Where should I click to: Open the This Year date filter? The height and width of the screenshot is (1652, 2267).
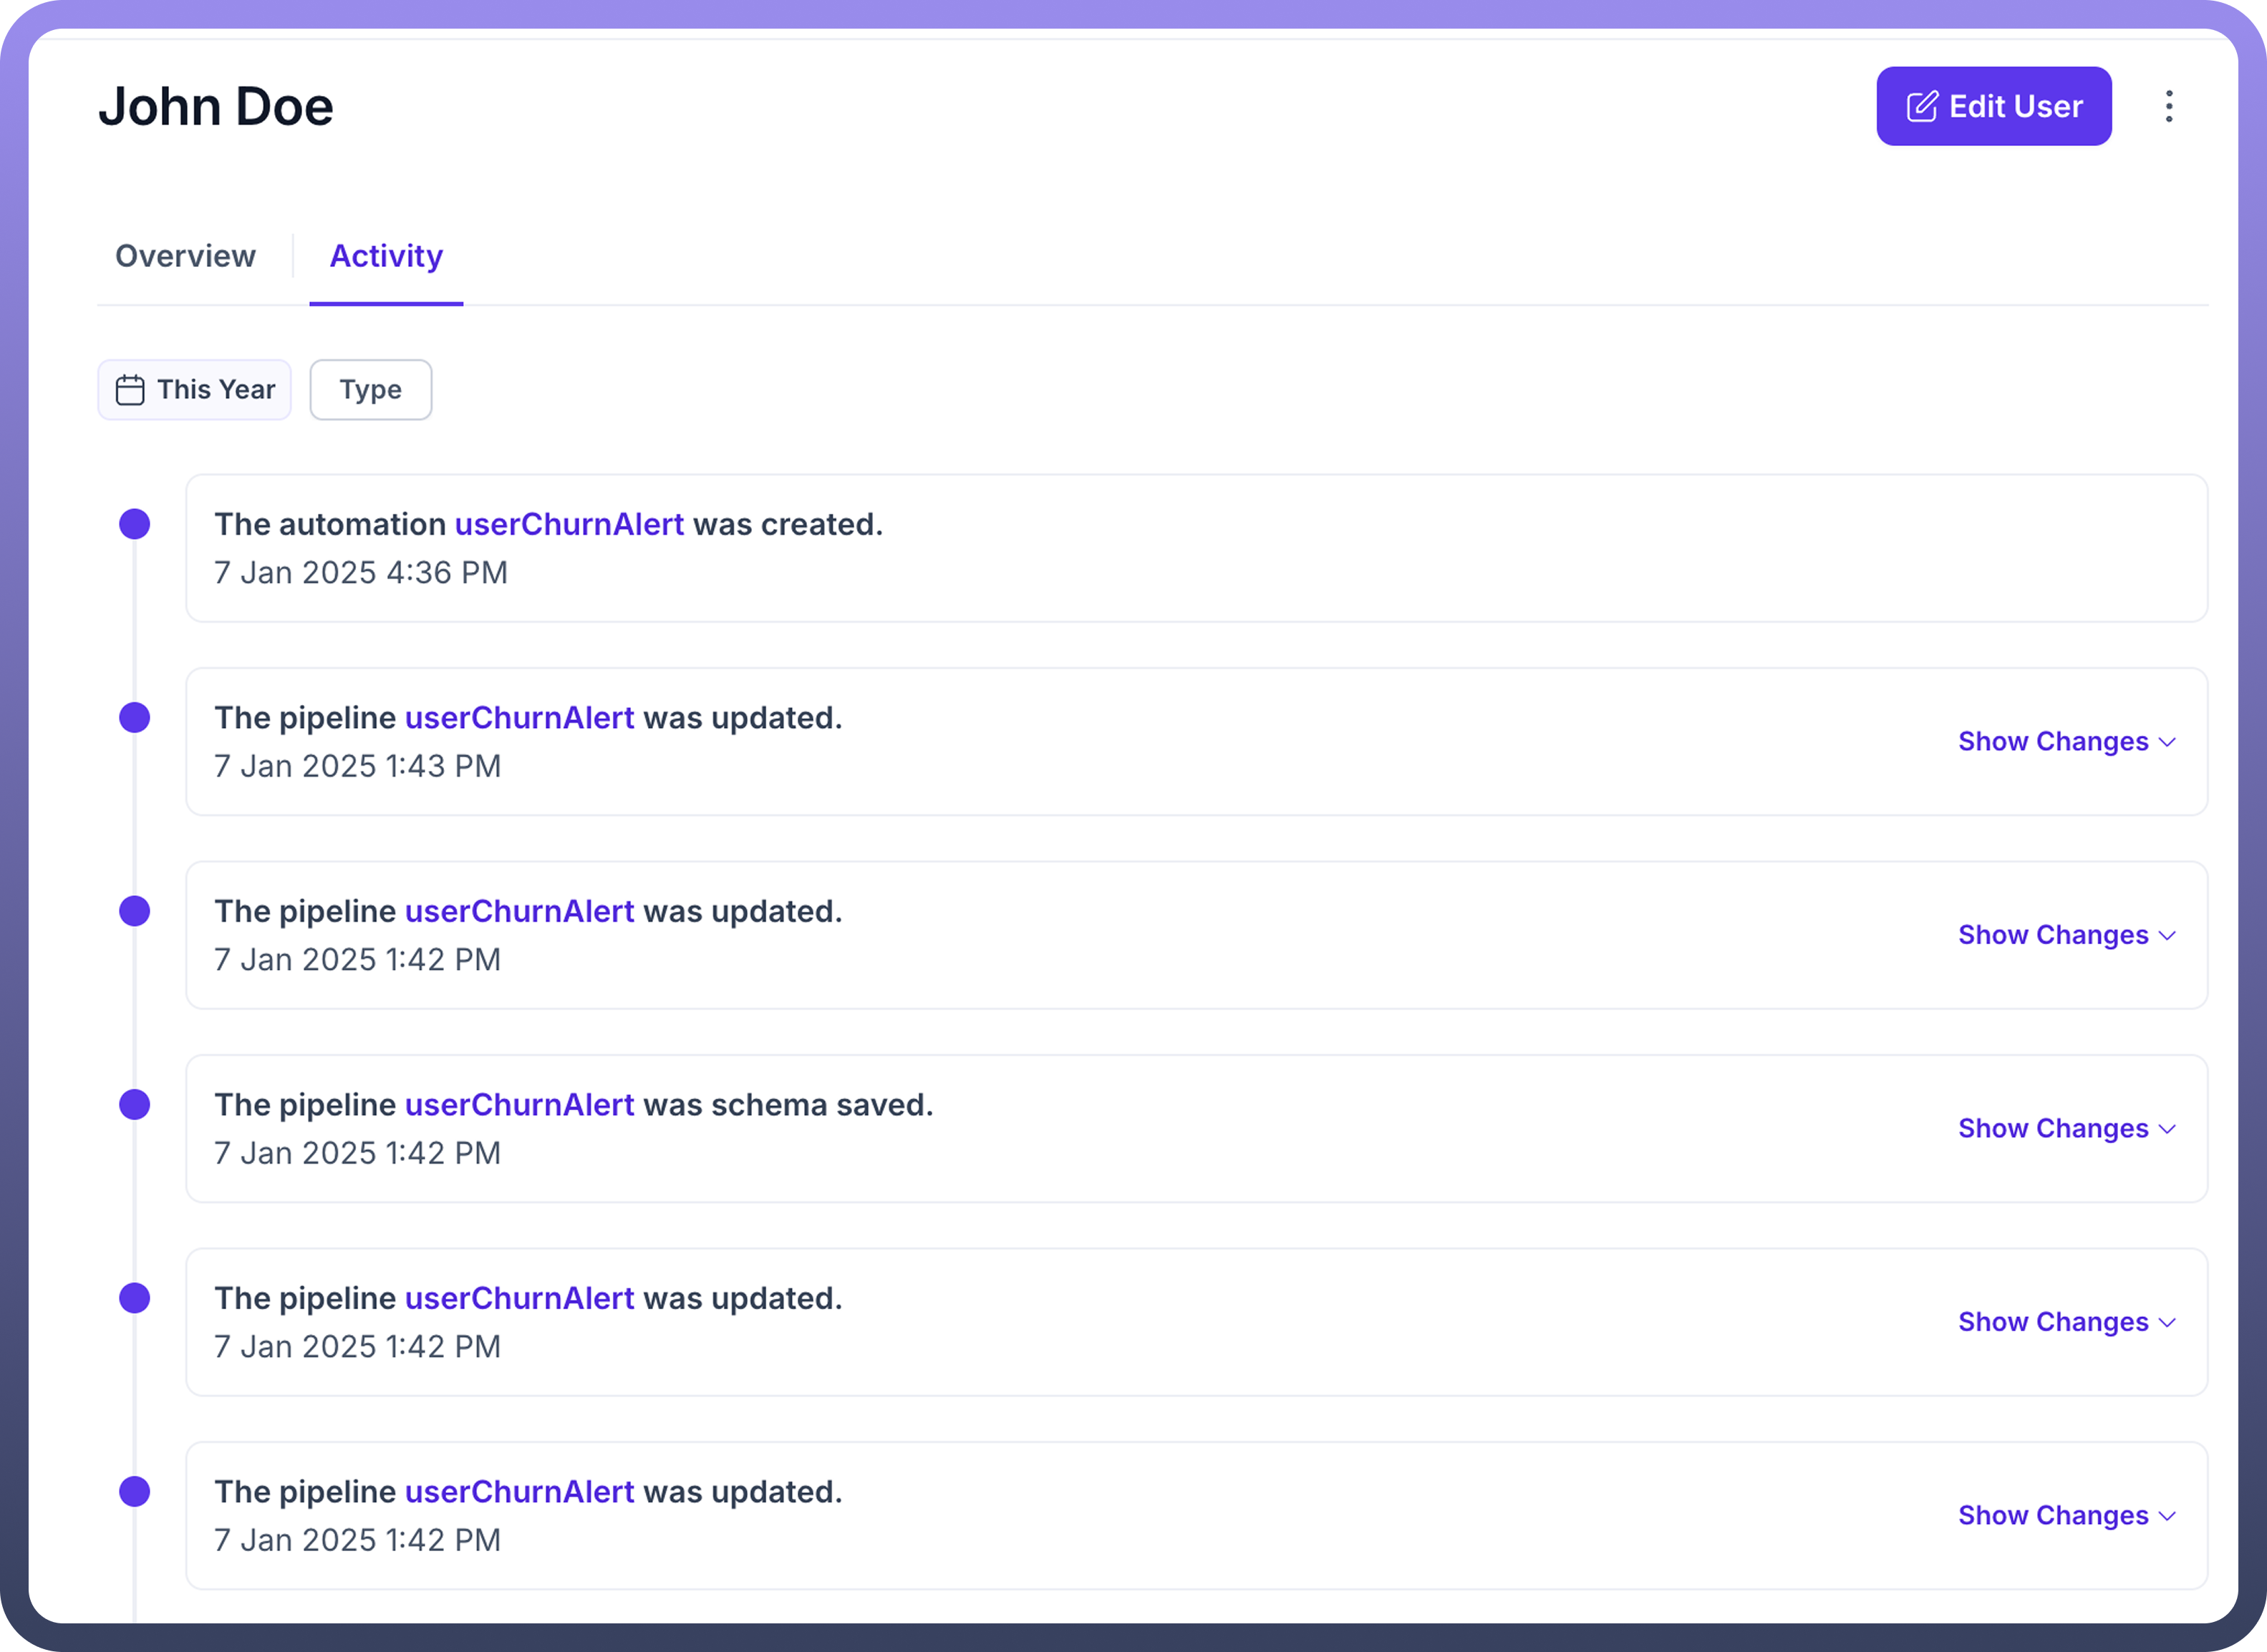tap(195, 390)
